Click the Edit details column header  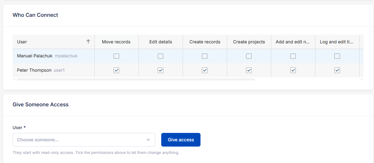click(161, 42)
